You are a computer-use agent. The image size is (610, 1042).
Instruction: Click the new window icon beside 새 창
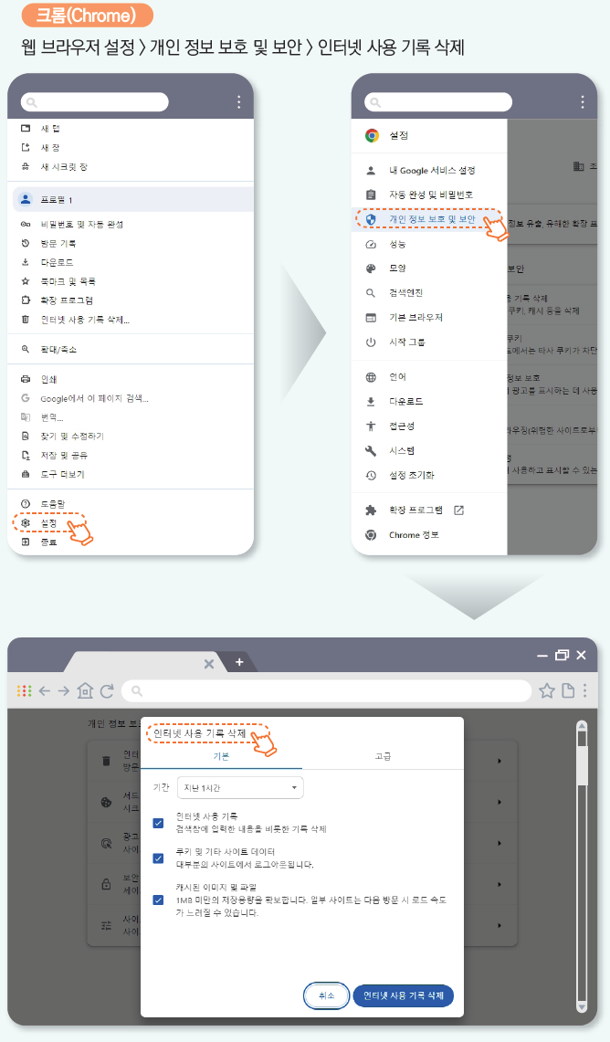26,148
